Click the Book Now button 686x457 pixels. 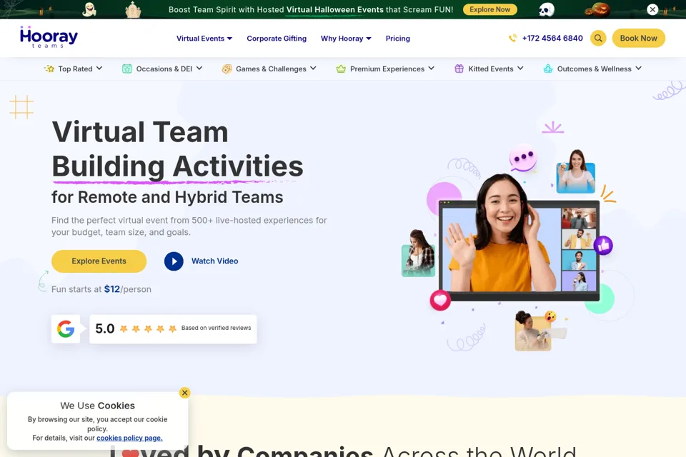pyautogui.click(x=638, y=38)
